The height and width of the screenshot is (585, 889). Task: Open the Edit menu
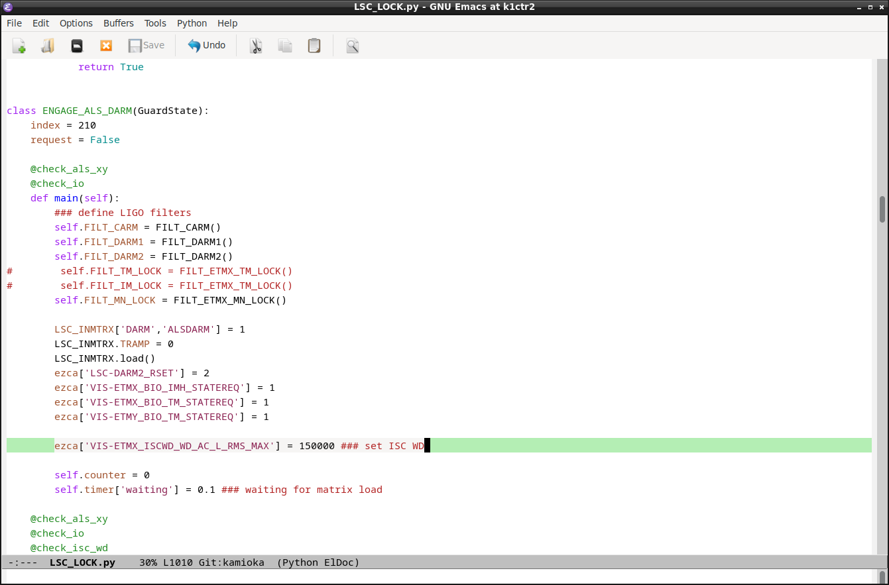tap(41, 23)
